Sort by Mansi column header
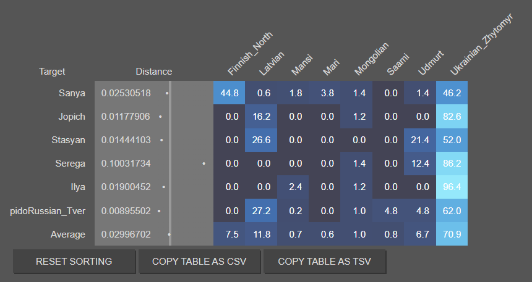The width and height of the screenshot is (532, 282). click(302, 65)
